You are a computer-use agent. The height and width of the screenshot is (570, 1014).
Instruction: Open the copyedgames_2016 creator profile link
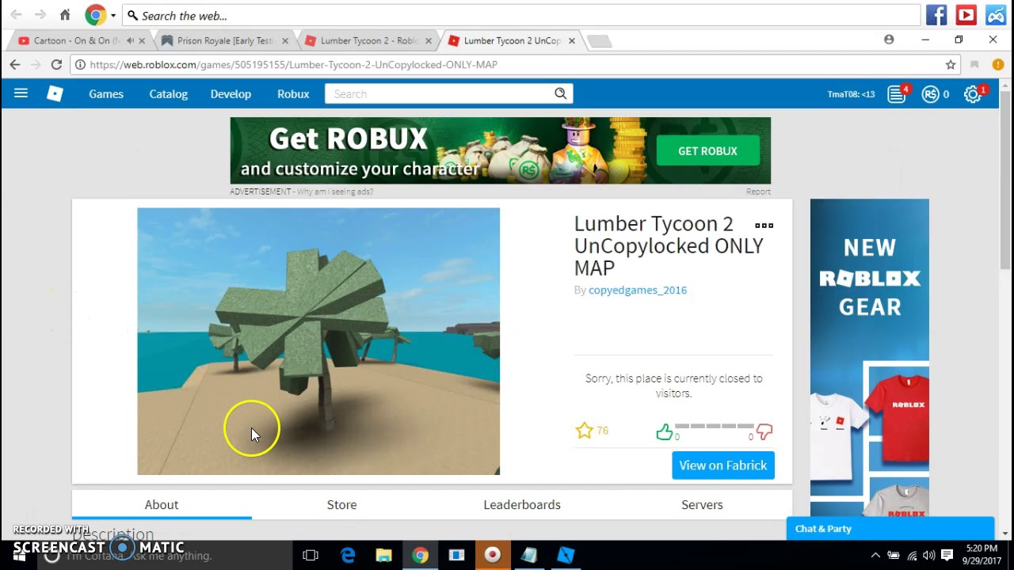point(638,291)
